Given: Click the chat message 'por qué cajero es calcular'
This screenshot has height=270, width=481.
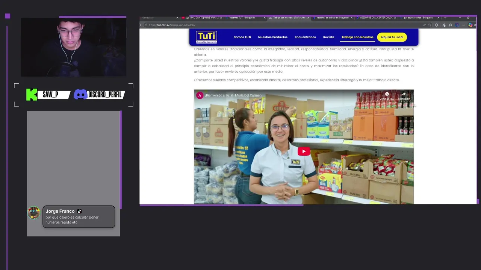Looking at the screenshot, I should (x=72, y=220).
